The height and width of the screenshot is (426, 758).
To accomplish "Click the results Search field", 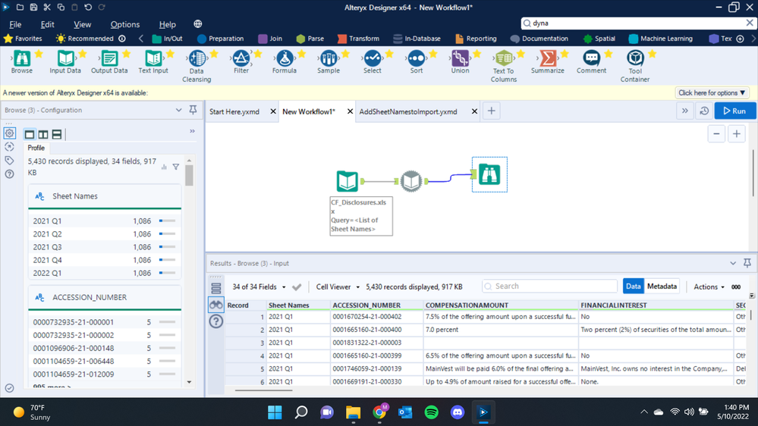I will [549, 286].
